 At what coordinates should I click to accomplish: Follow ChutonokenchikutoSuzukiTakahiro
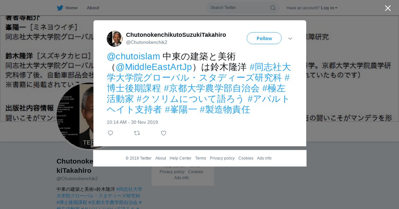[x=264, y=38]
